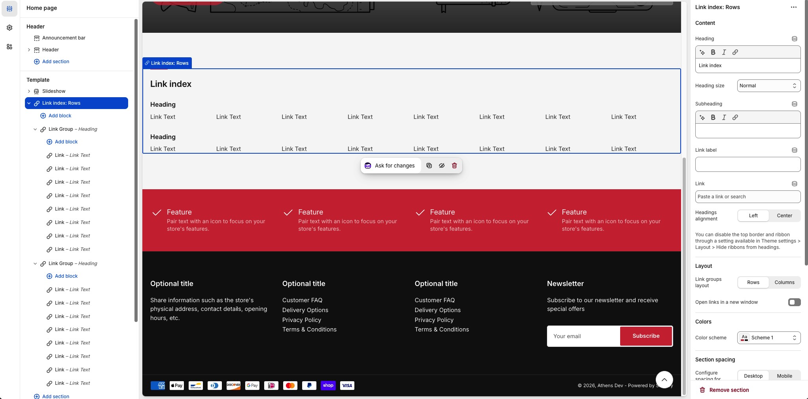The width and height of the screenshot is (808, 399).
Task: Toggle Open links in a new window
Action: tap(794, 302)
